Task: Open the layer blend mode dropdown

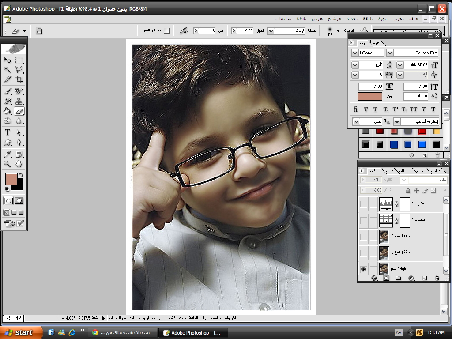Action: (x=404, y=180)
